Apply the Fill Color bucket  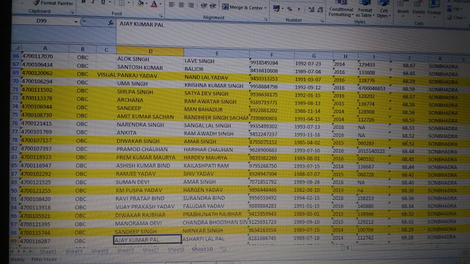[140, 3]
